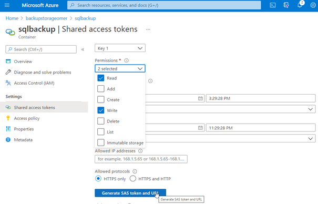318x204 pixels.
Task: Open the hamburger portal menu
Action: pyautogui.click(x=7, y=5)
